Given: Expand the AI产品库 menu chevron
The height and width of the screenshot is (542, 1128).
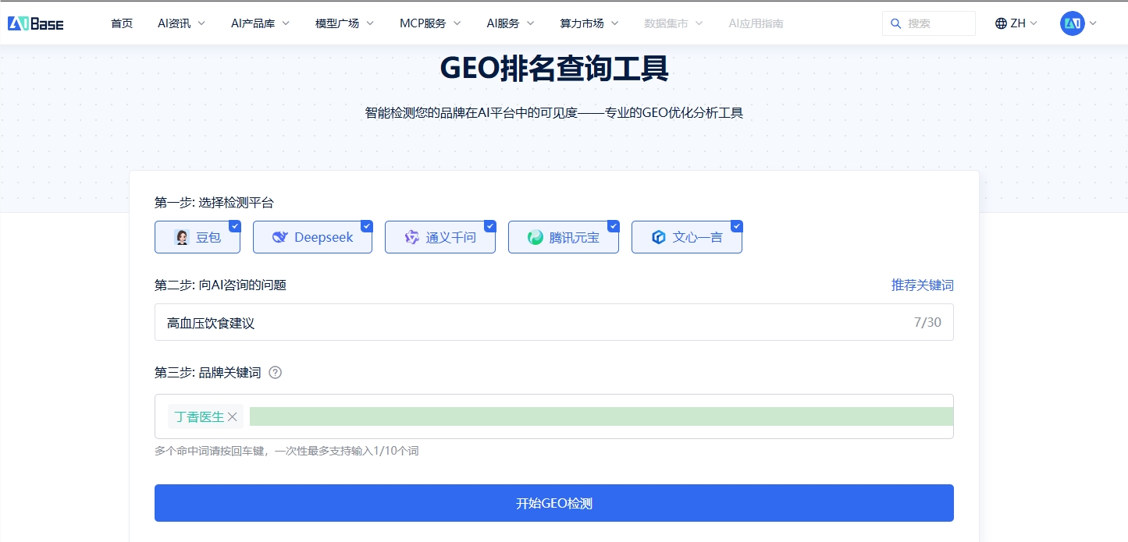Looking at the screenshot, I should tap(286, 23).
